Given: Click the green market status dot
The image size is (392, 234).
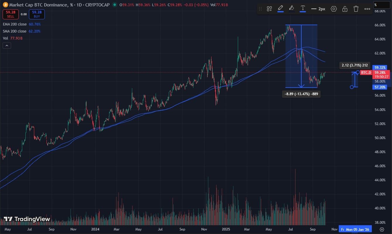Looking at the screenshot, I should point(114,5).
